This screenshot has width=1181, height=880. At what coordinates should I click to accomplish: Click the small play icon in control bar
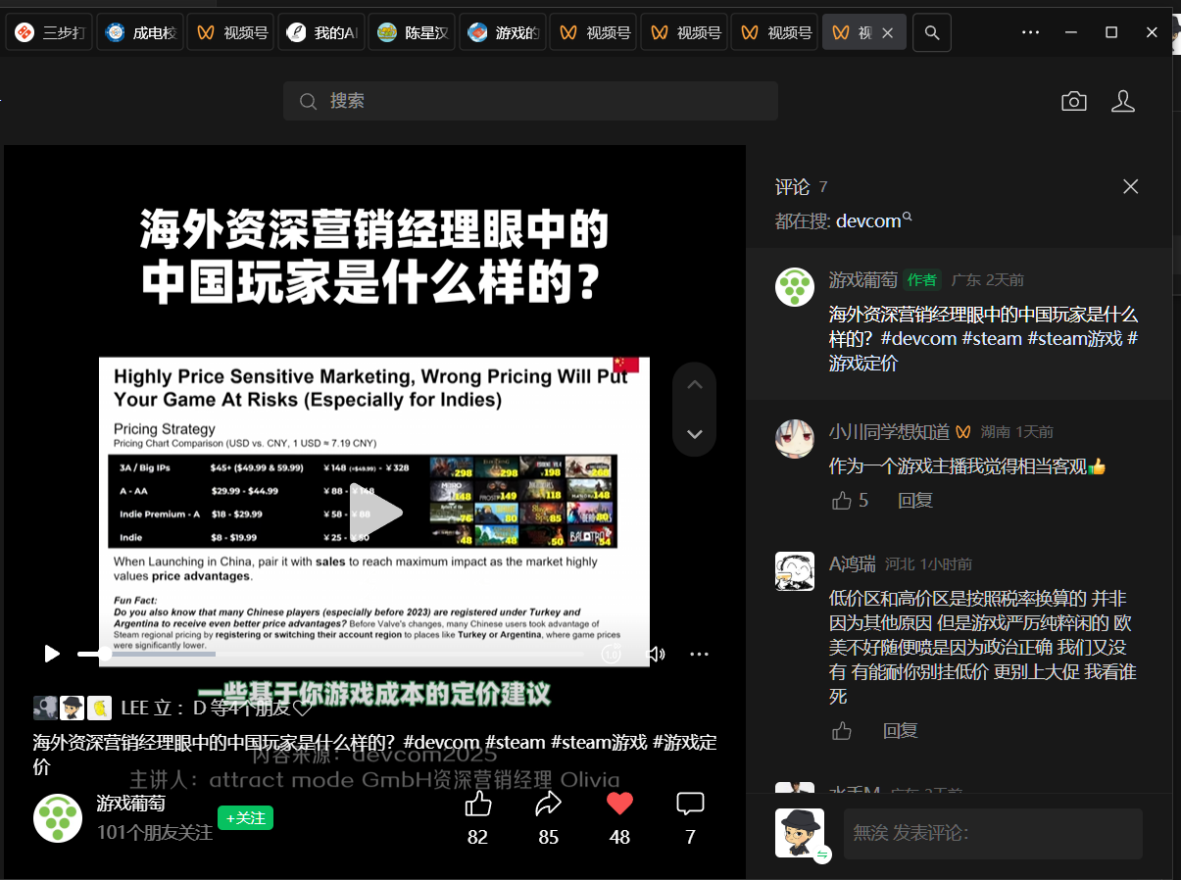pos(52,654)
